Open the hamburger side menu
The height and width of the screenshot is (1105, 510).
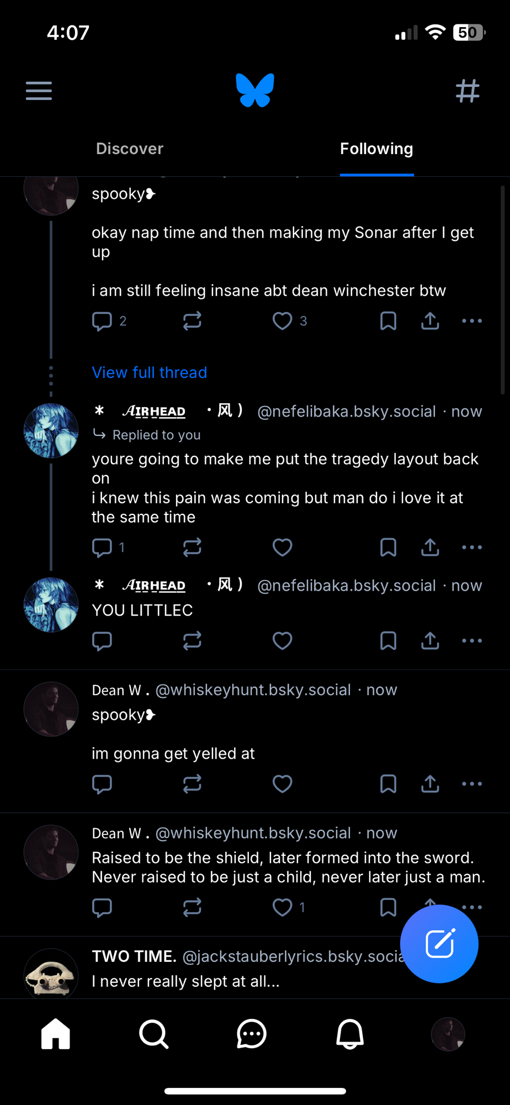pos(39,91)
